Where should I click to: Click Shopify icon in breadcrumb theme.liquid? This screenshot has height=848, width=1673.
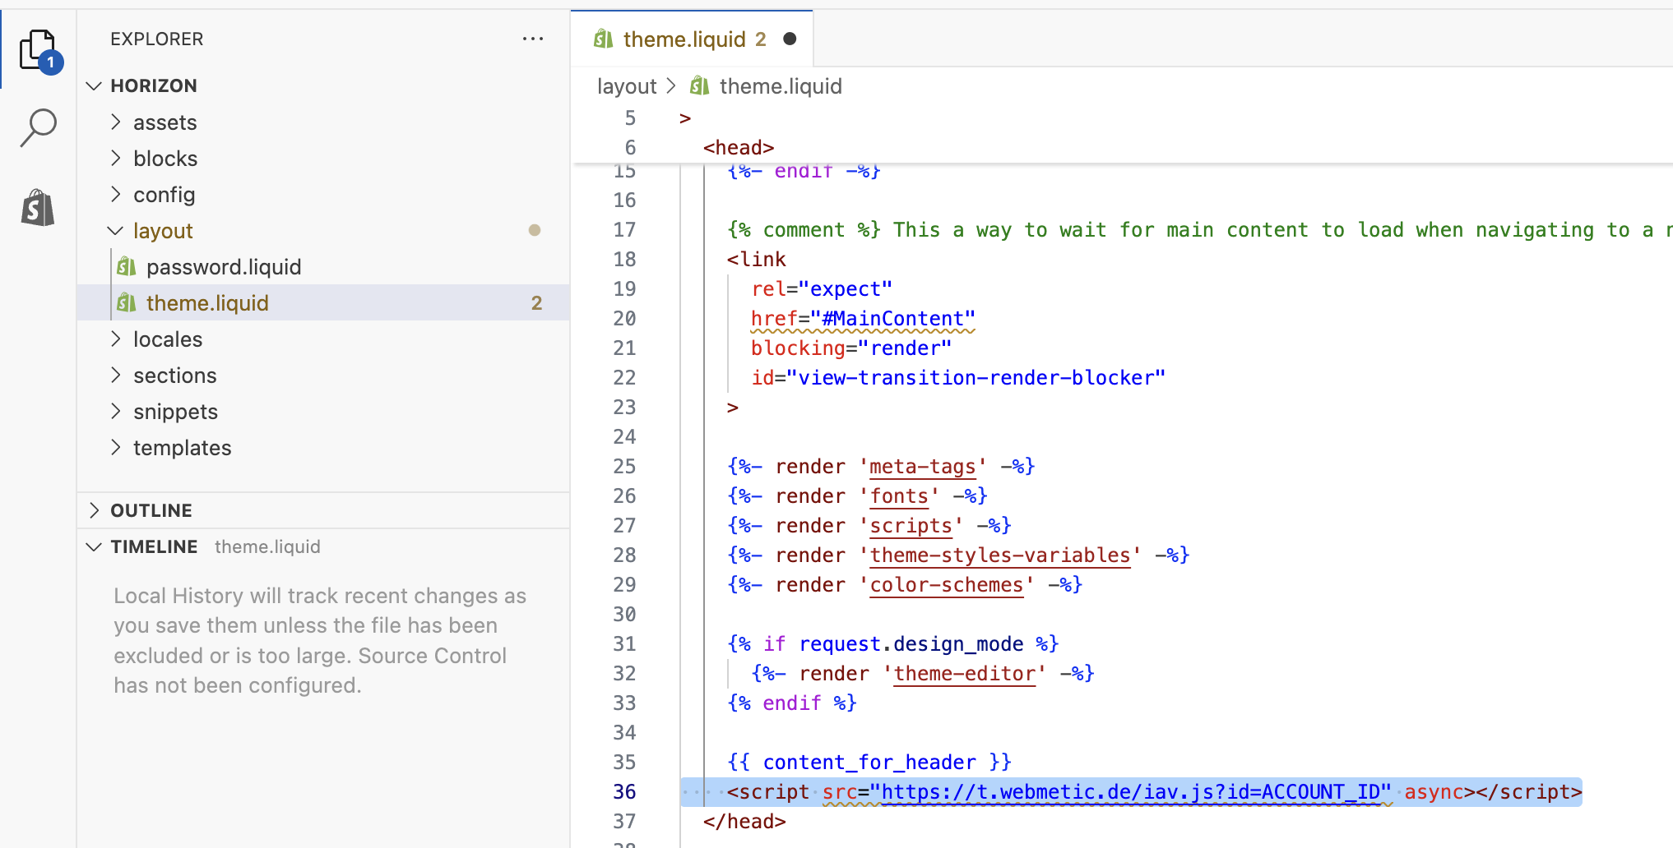[x=699, y=85]
